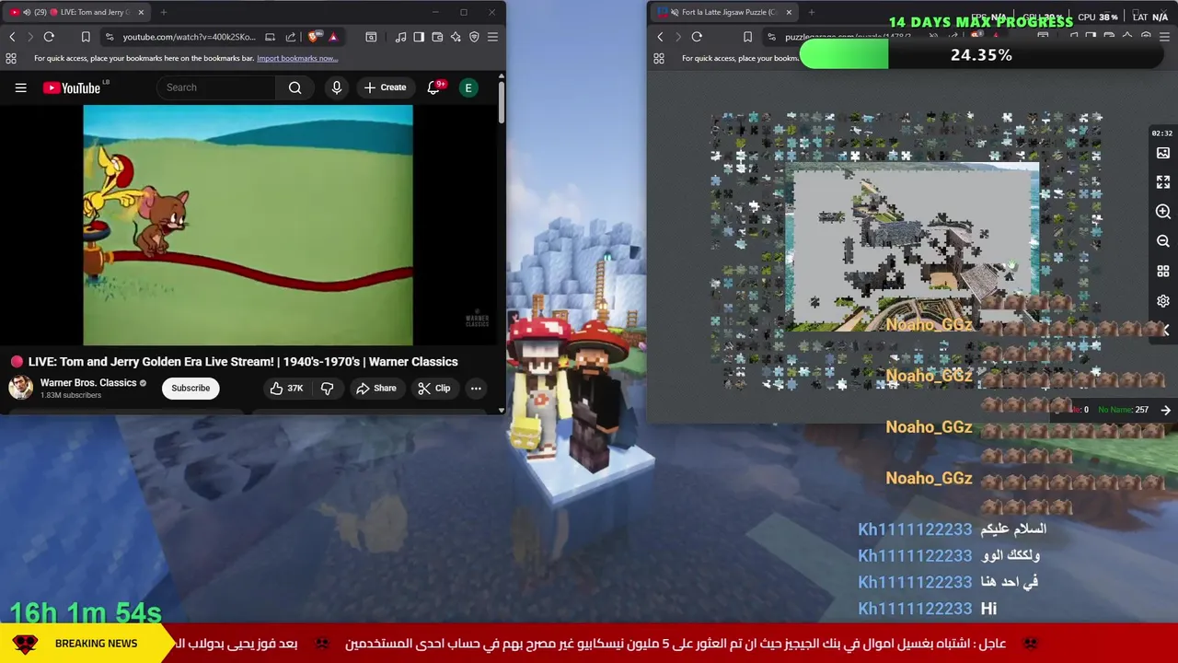
Task: Zoom in on the jigsaw puzzle
Action: pos(1163,212)
